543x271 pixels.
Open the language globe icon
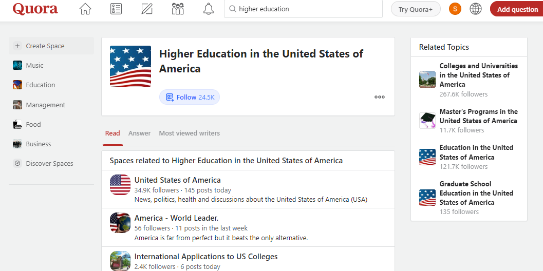[x=476, y=9]
